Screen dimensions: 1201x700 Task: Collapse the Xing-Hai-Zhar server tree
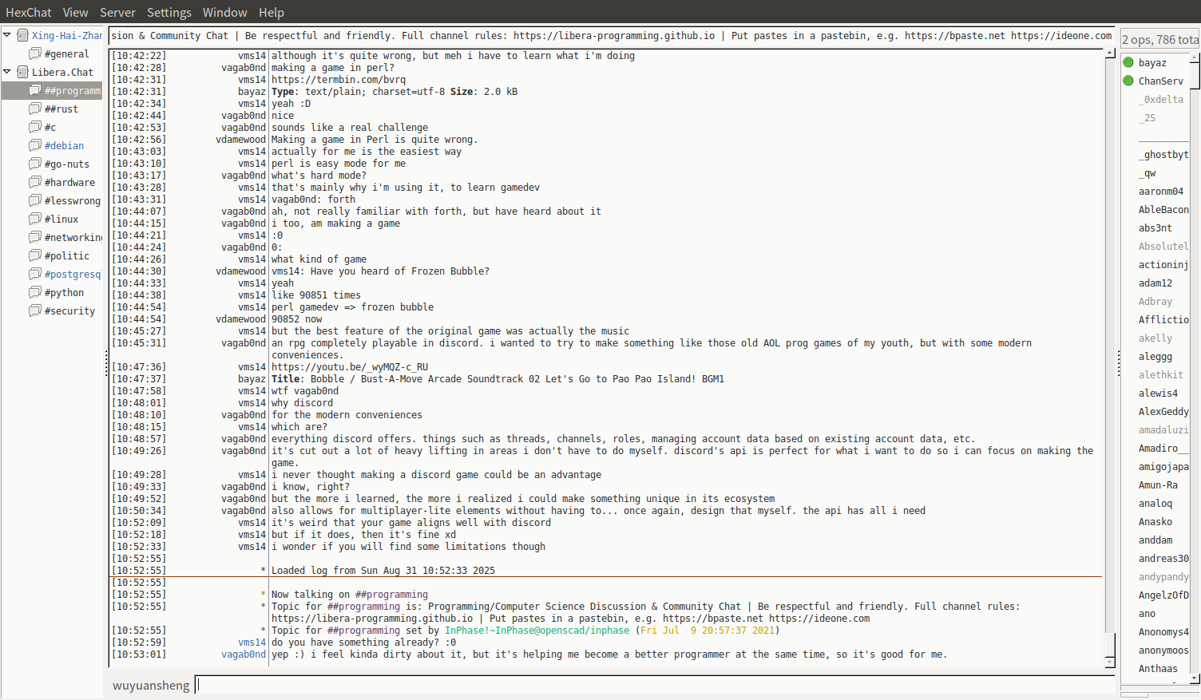tap(7, 35)
